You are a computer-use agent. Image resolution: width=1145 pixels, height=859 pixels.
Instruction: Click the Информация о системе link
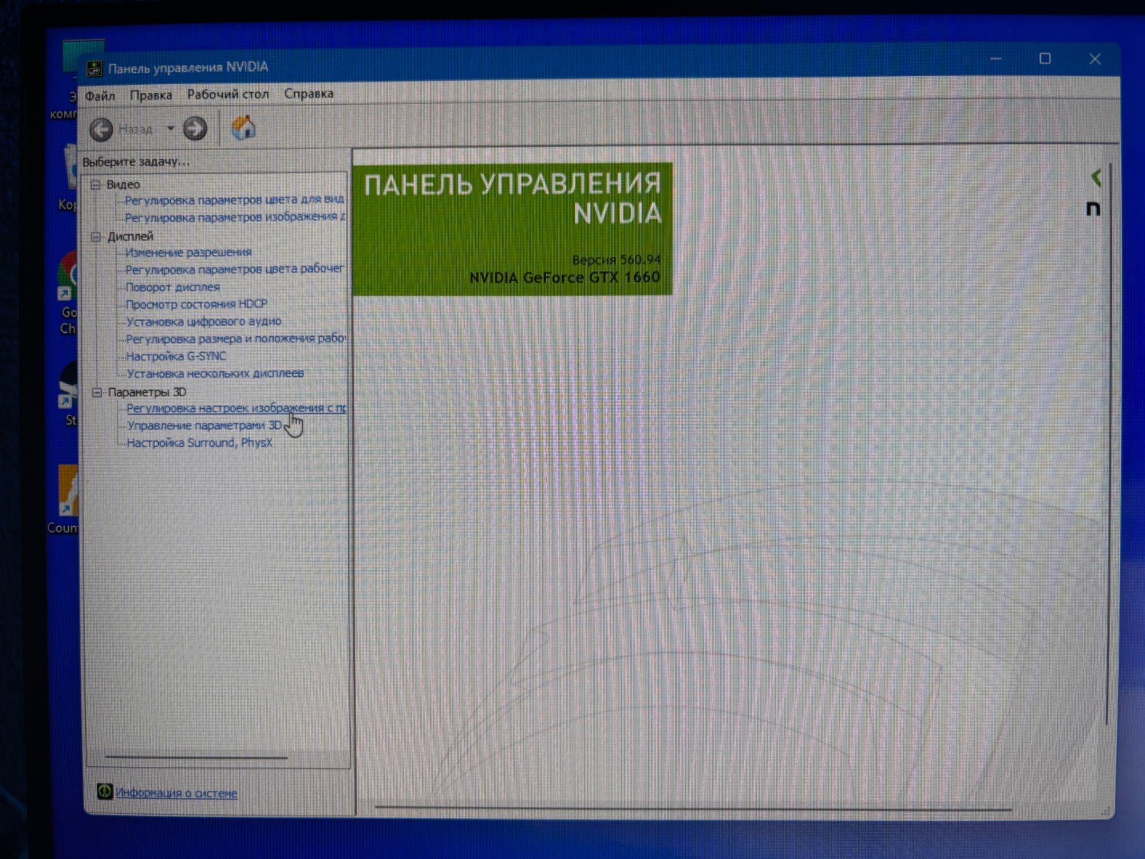pyautogui.click(x=176, y=793)
